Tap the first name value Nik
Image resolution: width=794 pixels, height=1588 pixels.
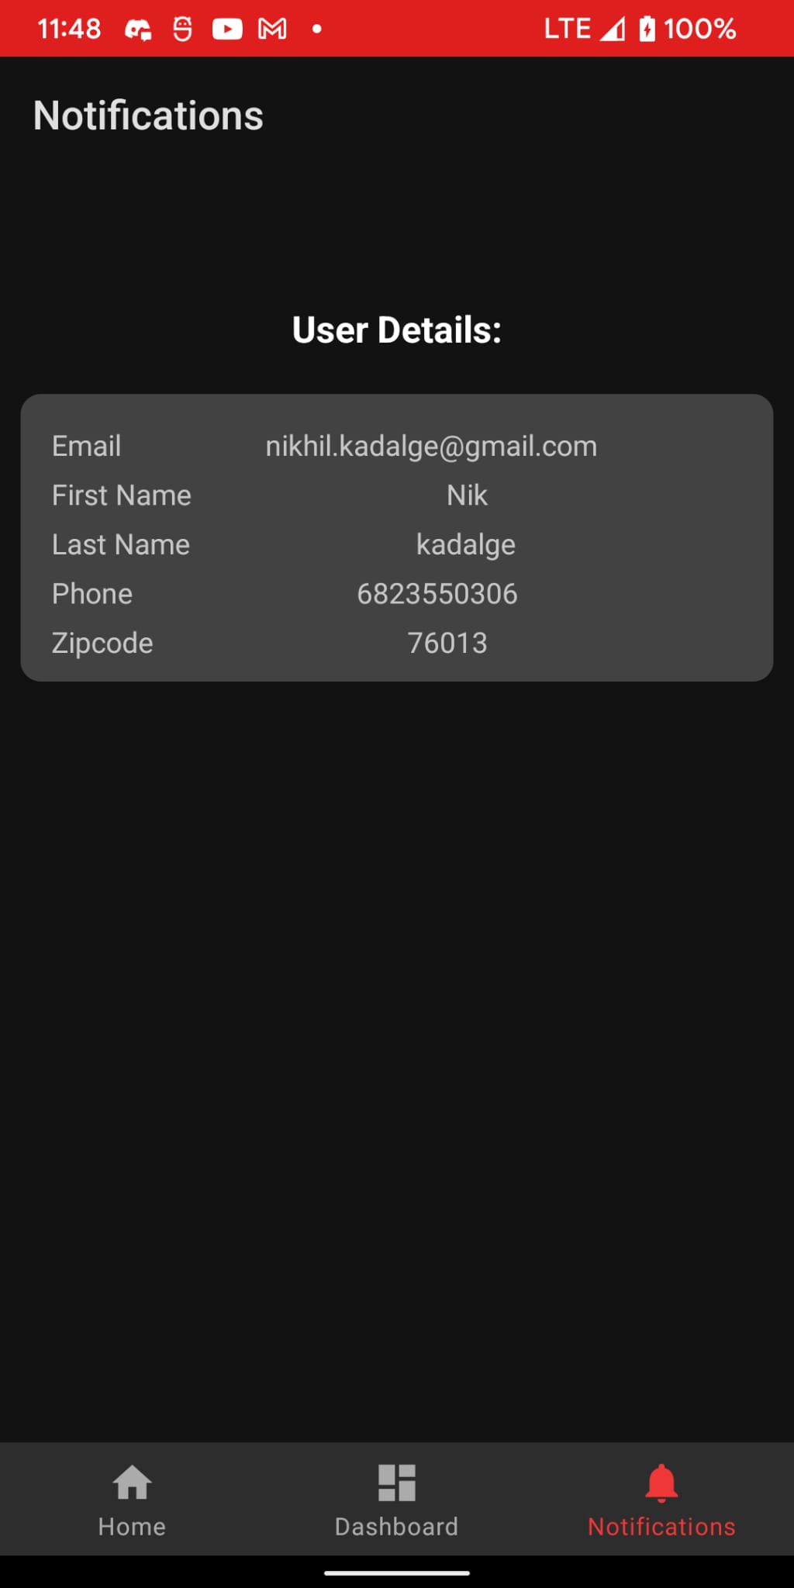click(467, 495)
